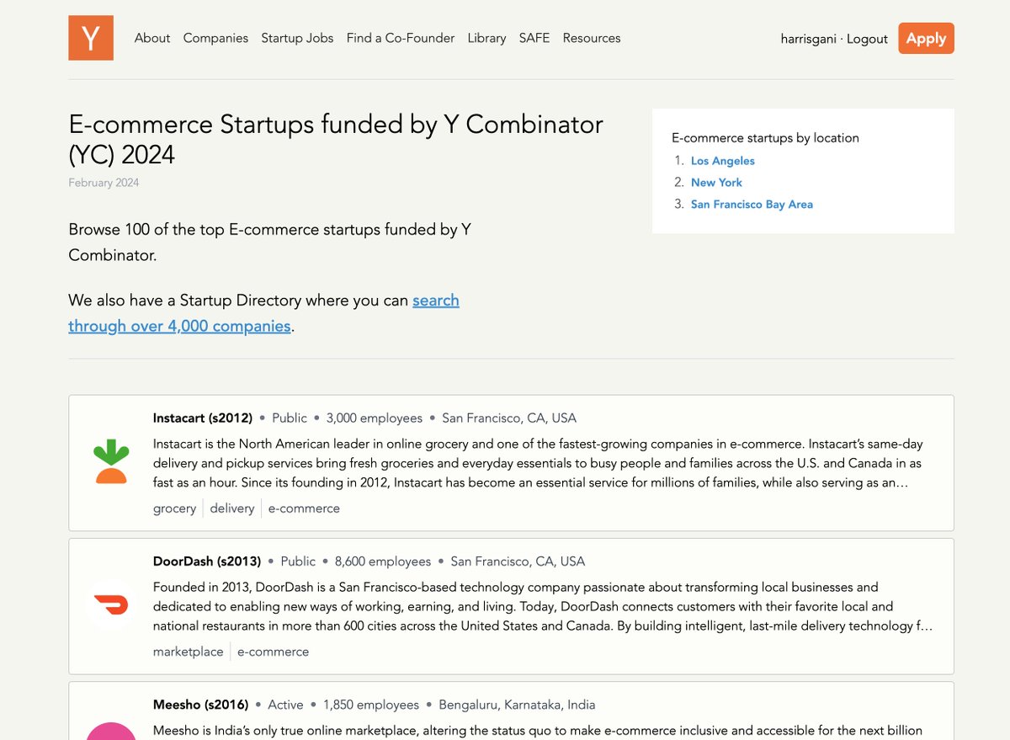The width and height of the screenshot is (1010, 740).
Task: Click the DoorDash description text
Action: 543,606
